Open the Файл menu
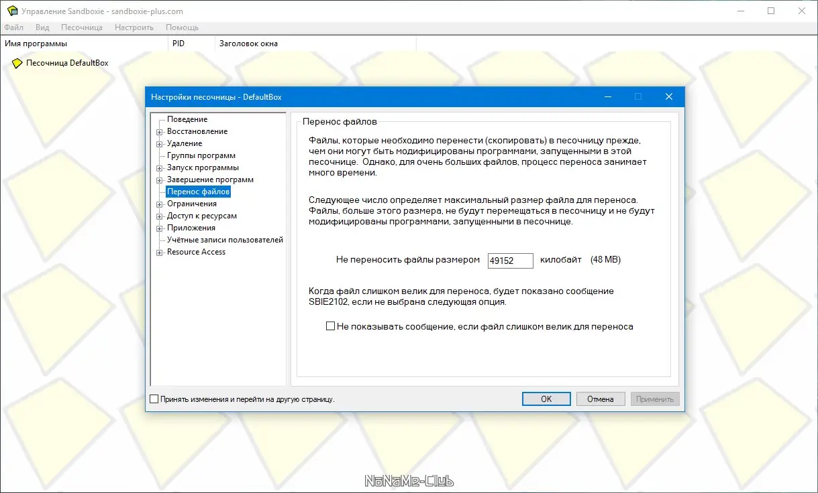Viewport: 818px width, 493px height. [x=13, y=27]
